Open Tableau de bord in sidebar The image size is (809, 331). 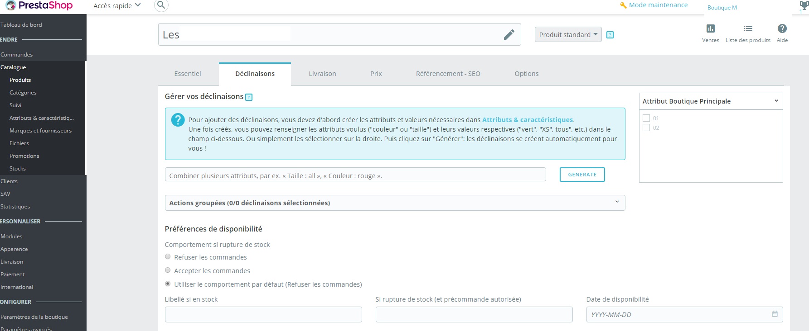[x=21, y=25]
